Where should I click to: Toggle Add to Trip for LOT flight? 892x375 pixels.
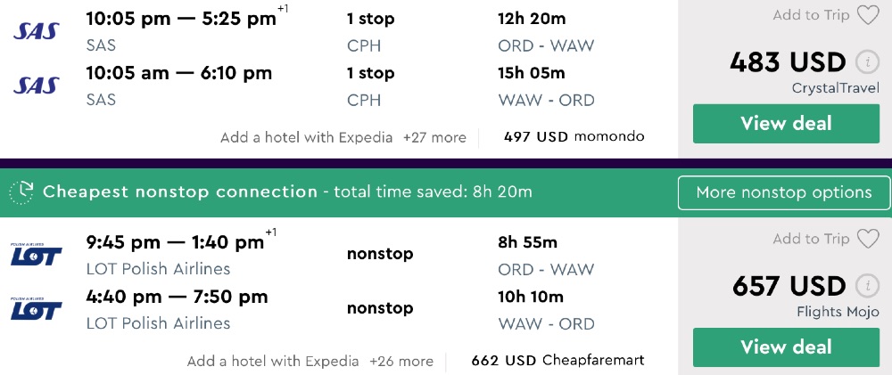pos(810,239)
